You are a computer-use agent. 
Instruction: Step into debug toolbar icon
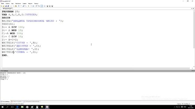pos(39,6)
